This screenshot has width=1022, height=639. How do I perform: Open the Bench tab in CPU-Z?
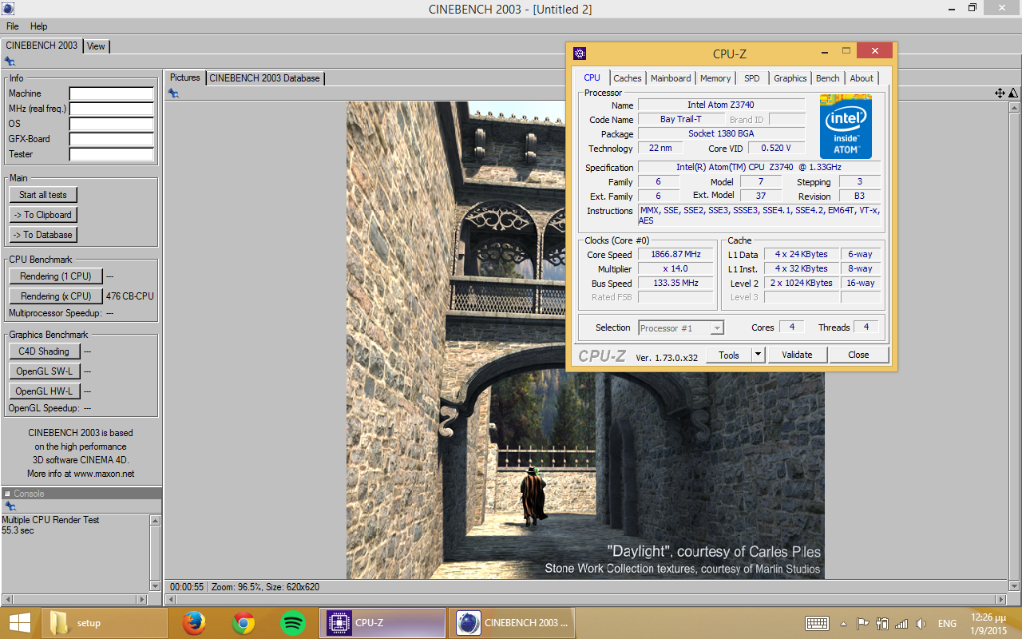[828, 78]
